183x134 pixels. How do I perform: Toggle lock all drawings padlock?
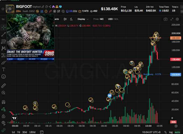(3, 116)
